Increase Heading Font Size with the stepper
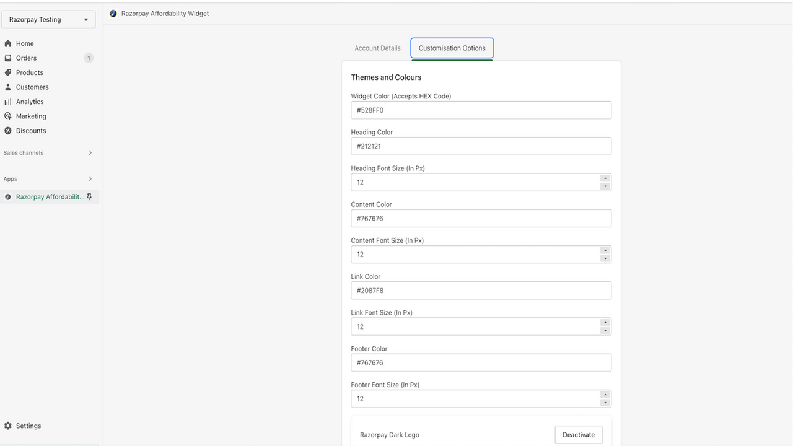 605,179
